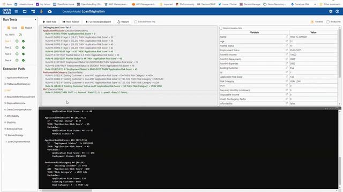Run Test 1 with outlined play icon
The height and width of the screenshot is (192, 343).
pyautogui.click(x=17, y=41)
